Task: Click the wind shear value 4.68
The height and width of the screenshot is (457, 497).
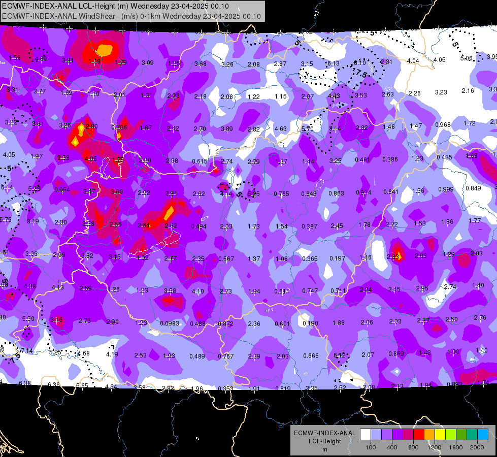Action: click(x=84, y=353)
